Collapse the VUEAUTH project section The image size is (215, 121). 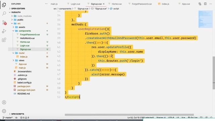click(16, 12)
